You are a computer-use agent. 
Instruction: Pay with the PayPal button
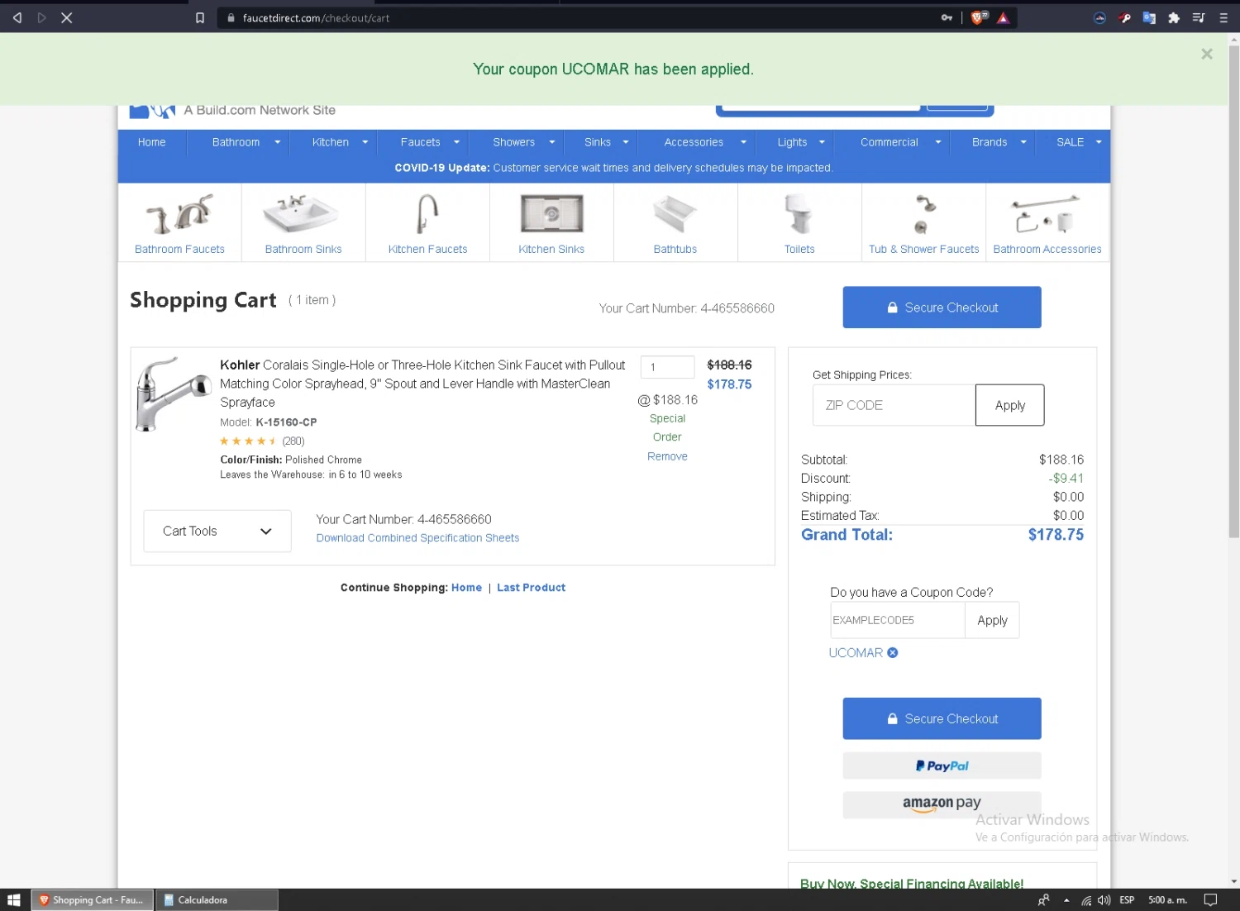point(942,766)
